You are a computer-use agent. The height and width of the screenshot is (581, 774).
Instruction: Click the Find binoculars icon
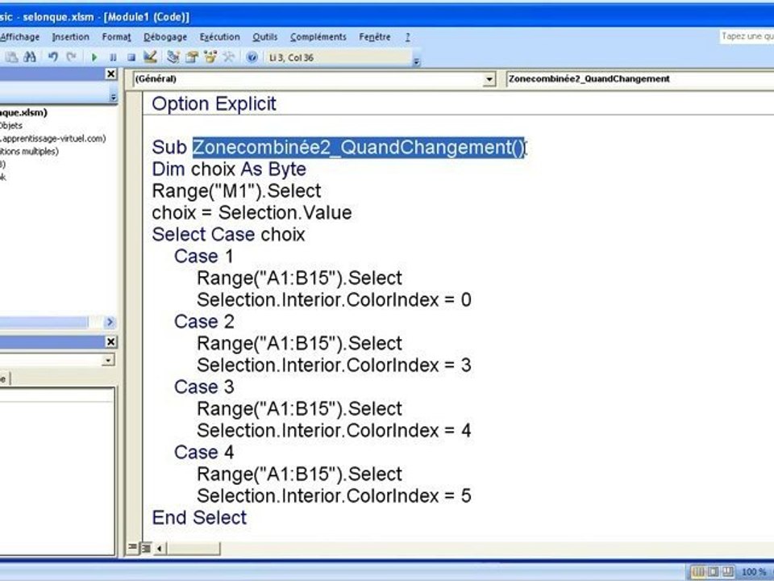coord(30,57)
